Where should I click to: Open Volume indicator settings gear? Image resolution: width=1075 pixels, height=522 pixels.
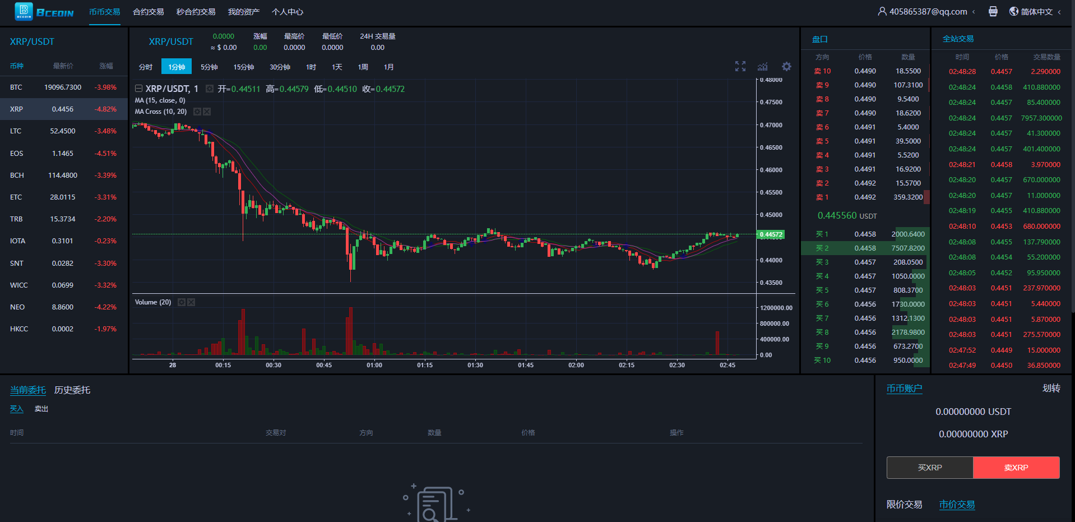(x=182, y=302)
